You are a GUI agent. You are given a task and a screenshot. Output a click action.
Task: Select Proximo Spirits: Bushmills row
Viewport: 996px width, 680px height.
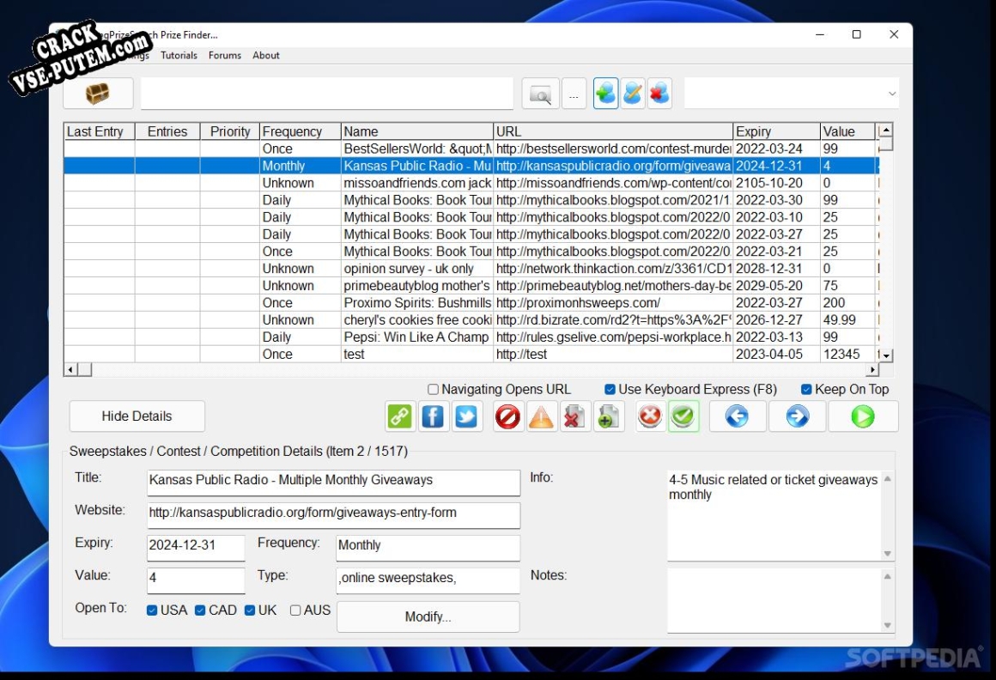coord(470,303)
